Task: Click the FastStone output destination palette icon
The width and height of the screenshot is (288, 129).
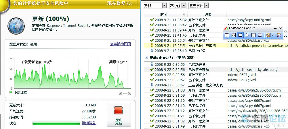Action: 268,35
